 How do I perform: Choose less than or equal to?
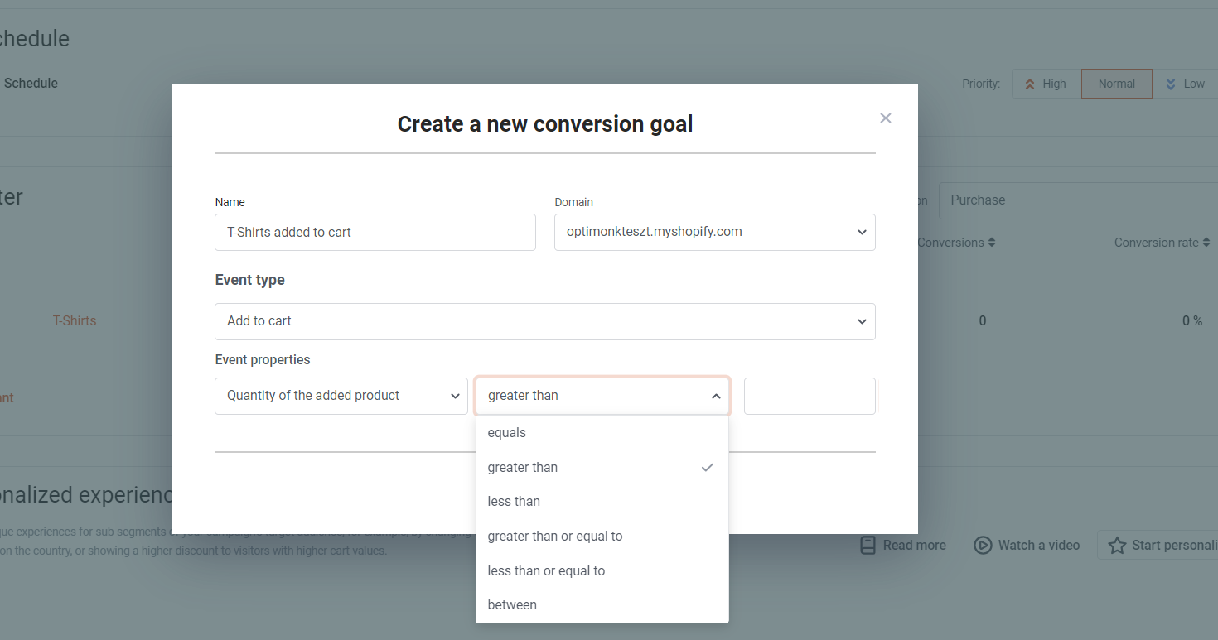(602, 571)
